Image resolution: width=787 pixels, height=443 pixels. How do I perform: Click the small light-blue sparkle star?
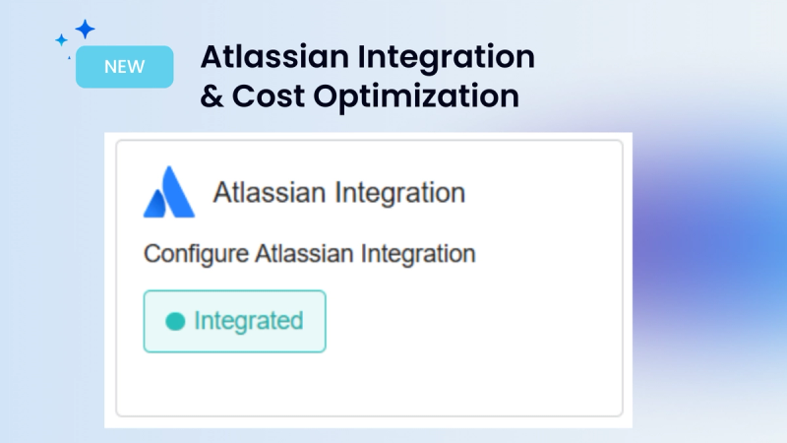[x=61, y=40]
